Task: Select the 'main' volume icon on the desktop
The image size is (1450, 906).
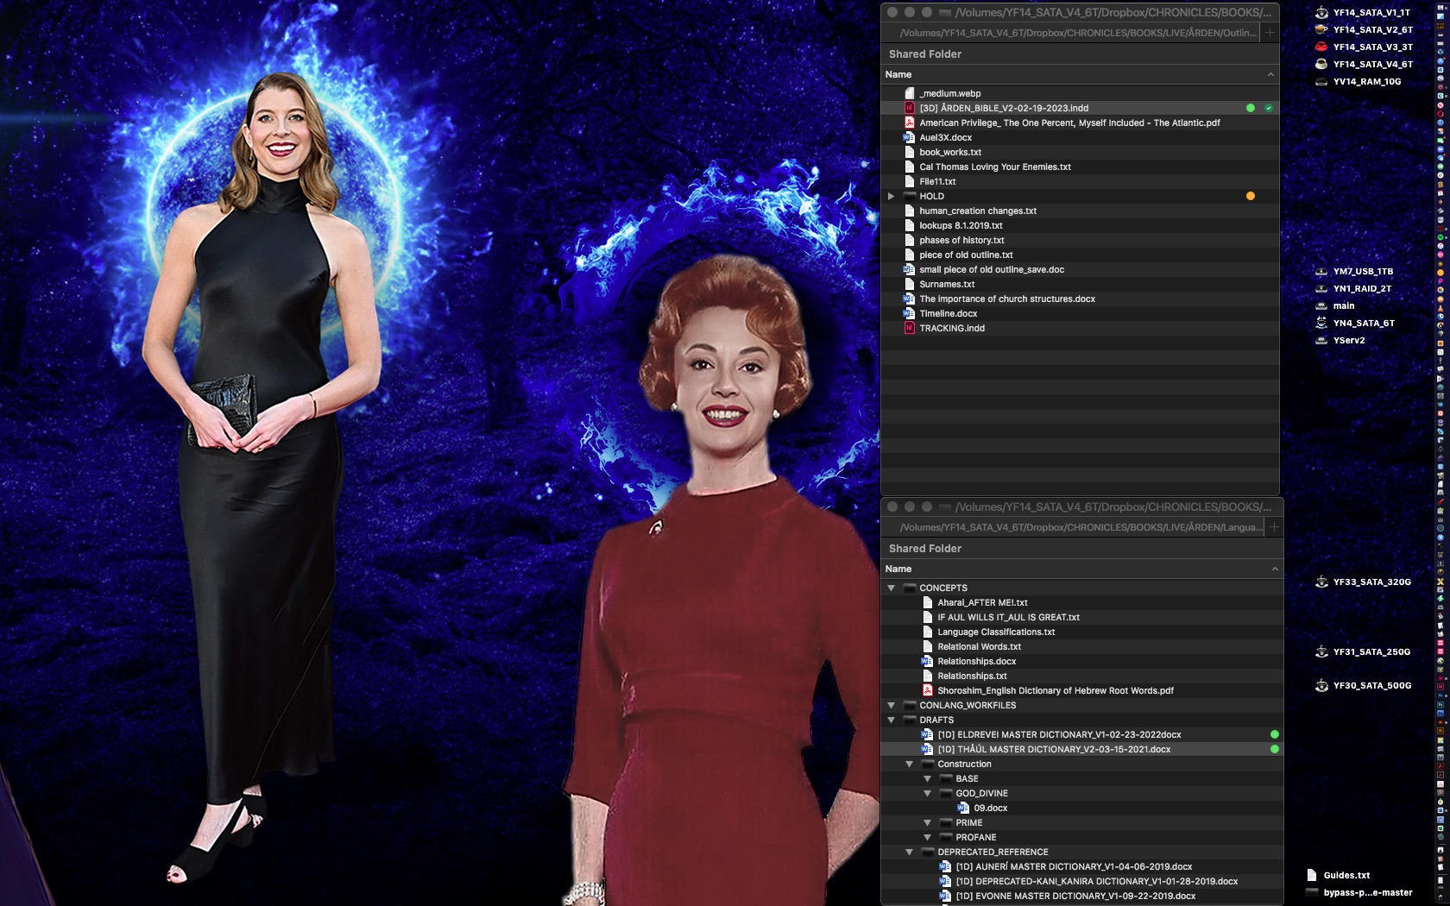Action: coord(1321,305)
